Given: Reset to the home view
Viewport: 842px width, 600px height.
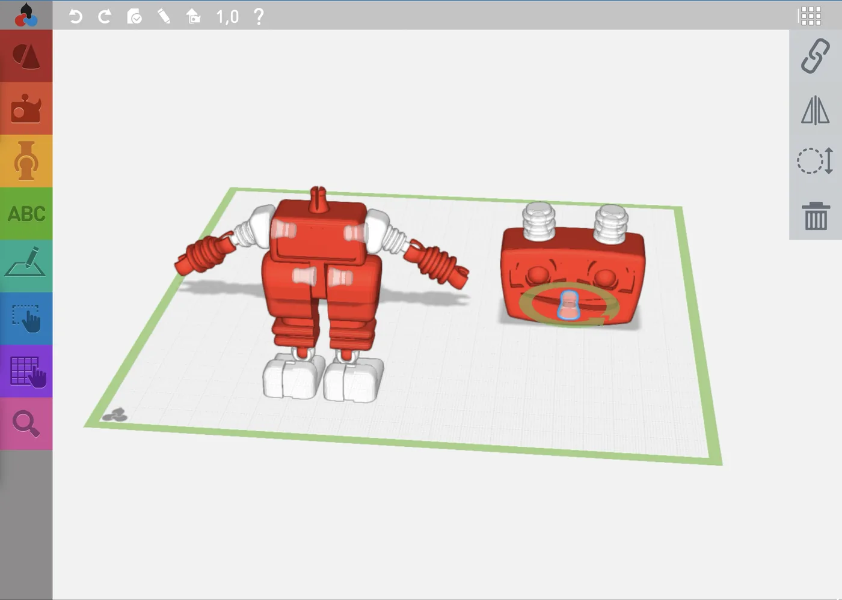Looking at the screenshot, I should tap(193, 16).
